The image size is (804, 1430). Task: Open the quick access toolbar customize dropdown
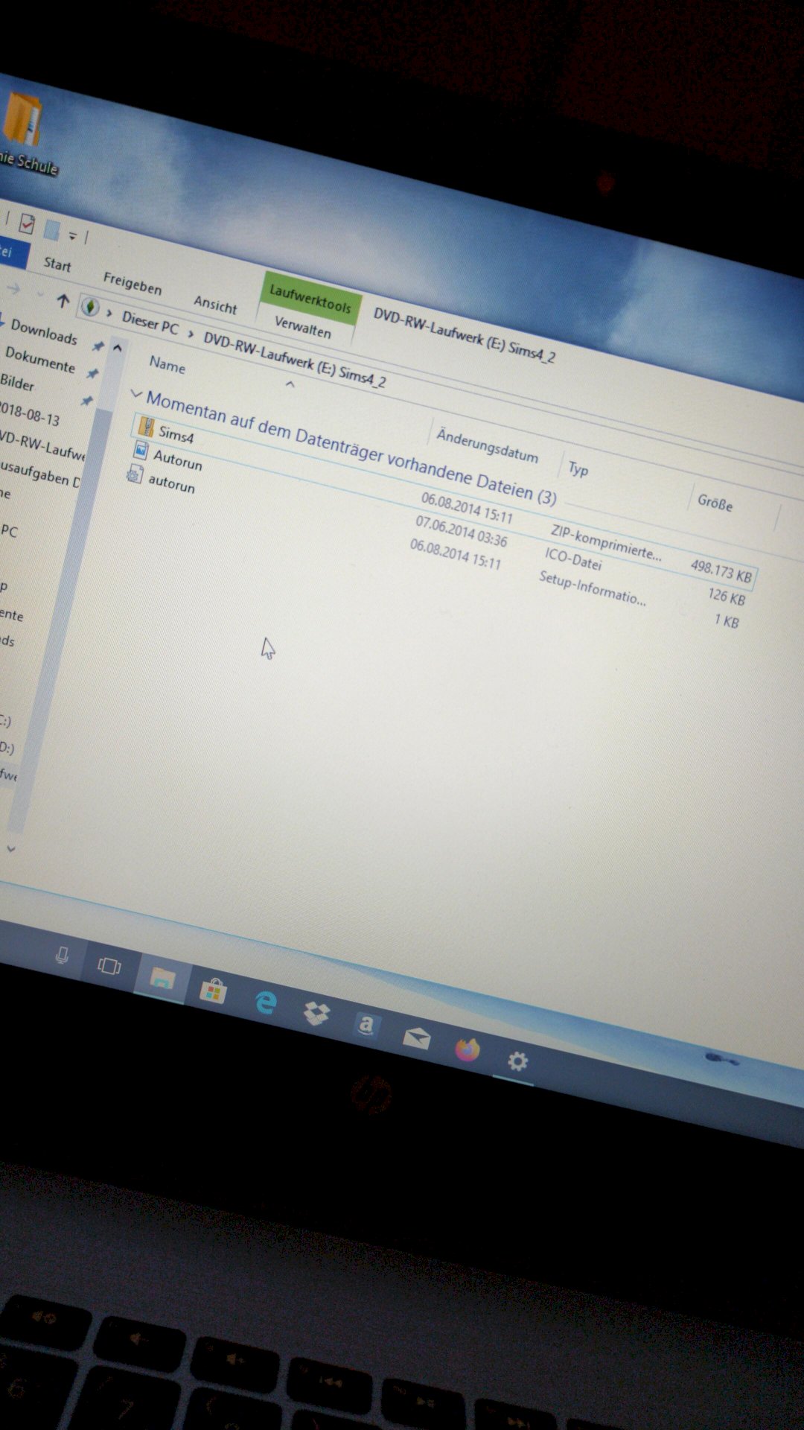coord(73,236)
